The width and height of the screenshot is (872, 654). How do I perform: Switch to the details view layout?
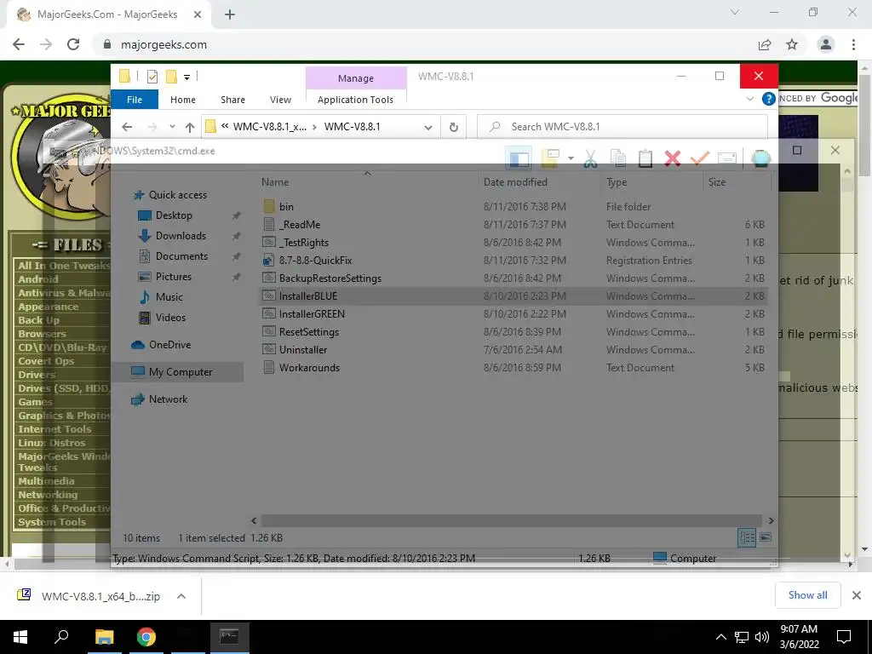[747, 537]
